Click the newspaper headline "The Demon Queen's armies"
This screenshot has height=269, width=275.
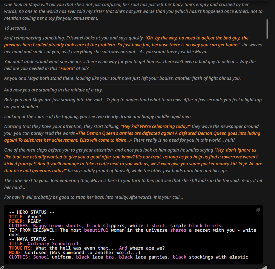coord(132,137)
